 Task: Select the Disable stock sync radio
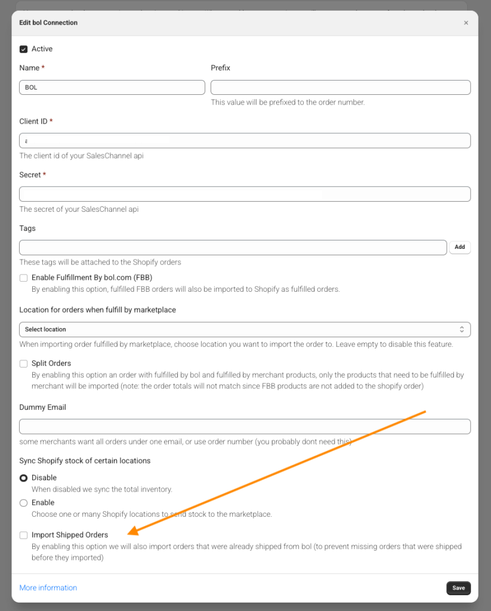coord(24,478)
